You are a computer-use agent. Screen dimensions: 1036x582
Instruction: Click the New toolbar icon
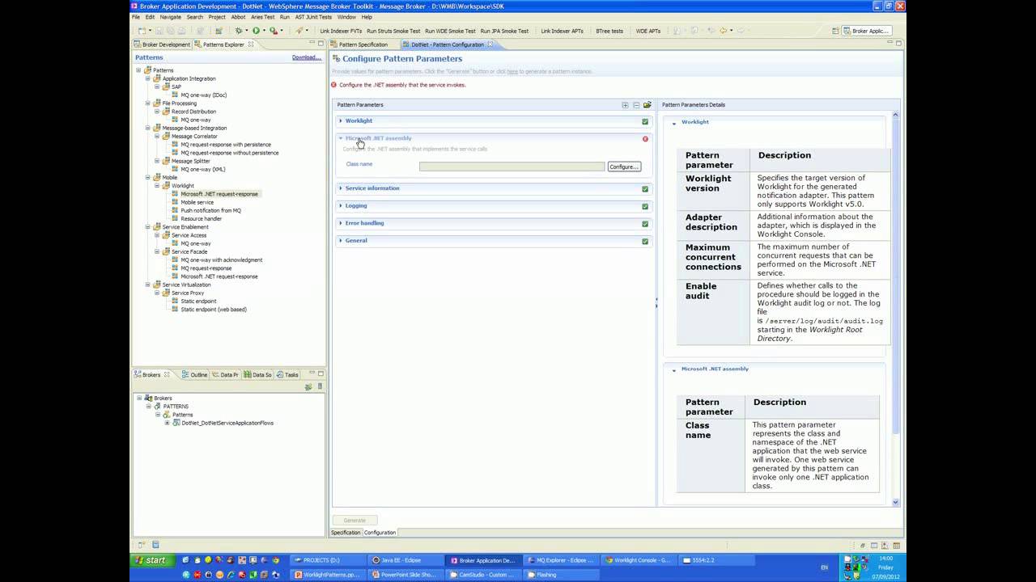pos(142,31)
